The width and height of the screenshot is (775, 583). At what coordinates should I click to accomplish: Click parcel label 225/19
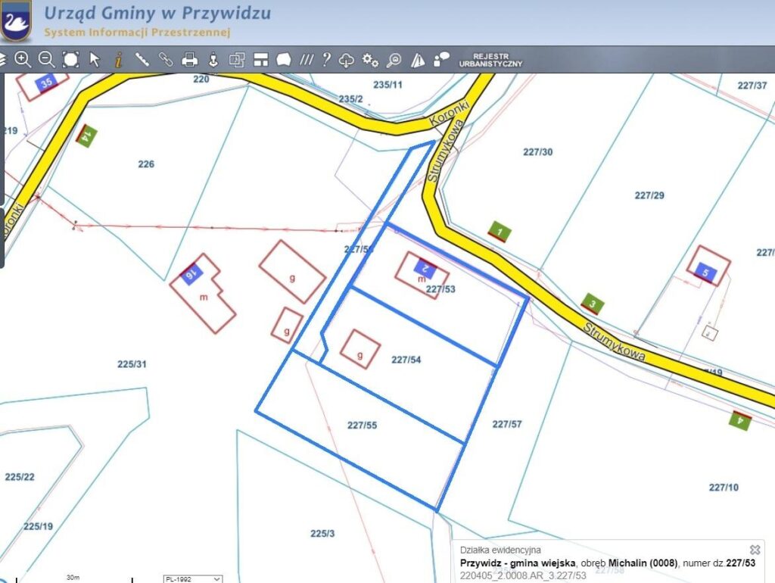tap(38, 526)
